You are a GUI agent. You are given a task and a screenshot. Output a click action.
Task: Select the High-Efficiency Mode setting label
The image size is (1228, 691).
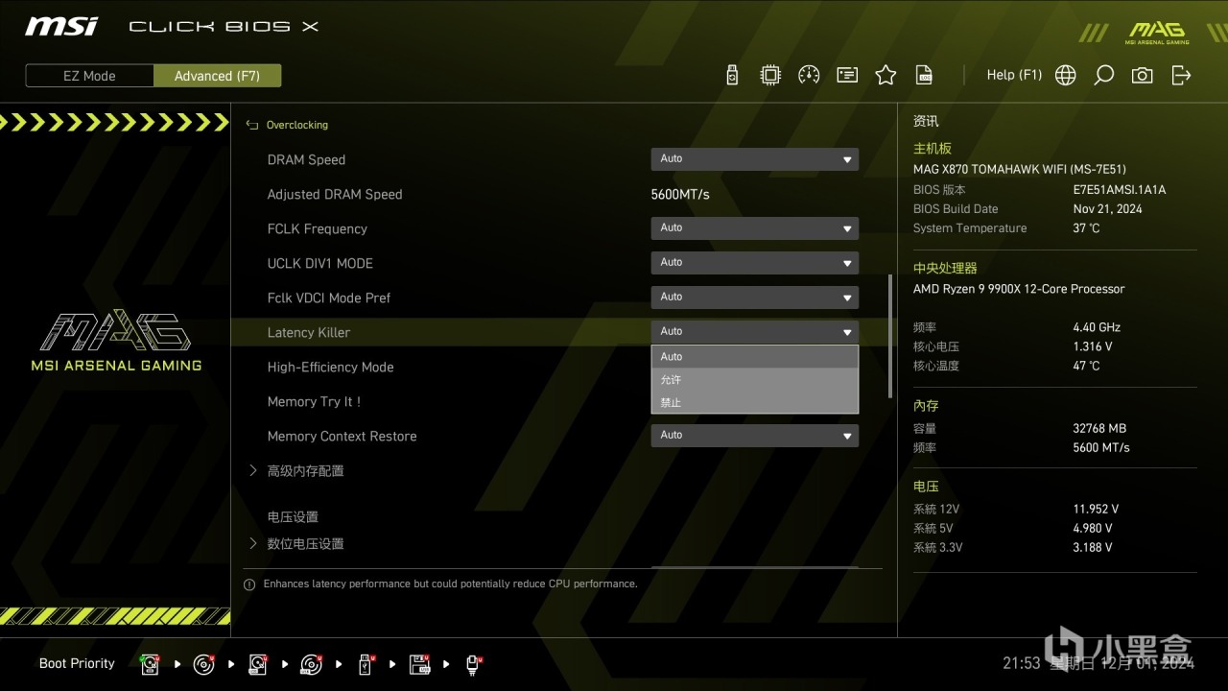pos(330,367)
